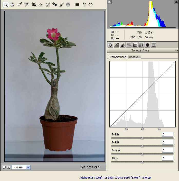This screenshot has width=179, height=181.
Task: Open the HSL / Grayscale panel tab
Action: click(x=129, y=45)
